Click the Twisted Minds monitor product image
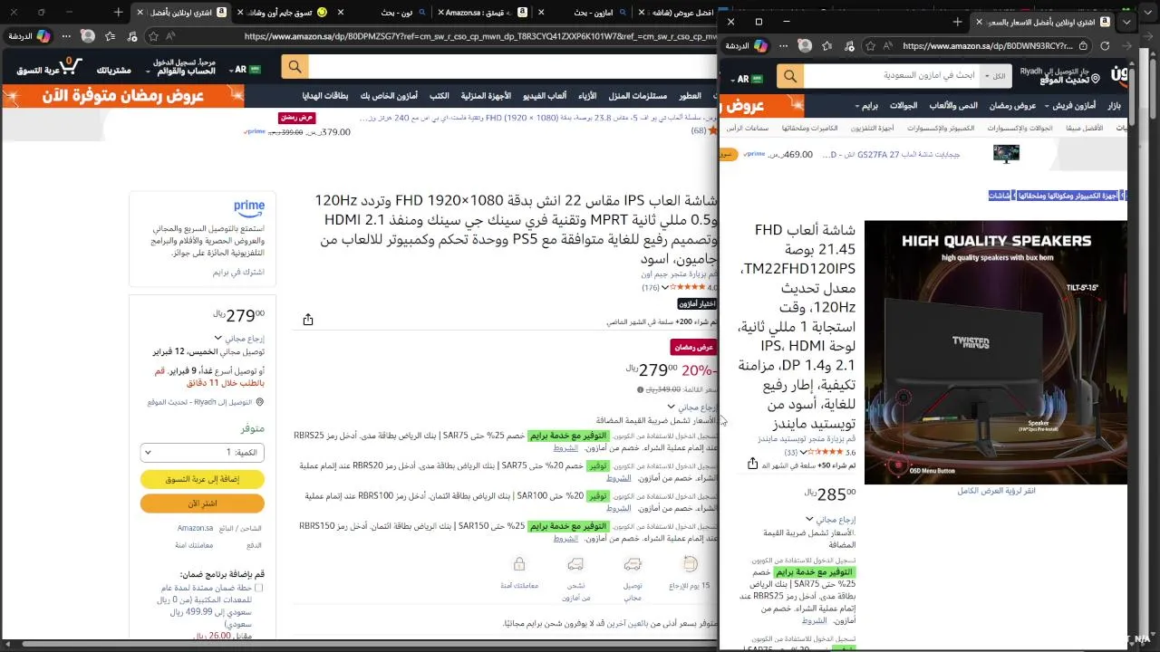This screenshot has height=652, width=1160. pos(996,352)
